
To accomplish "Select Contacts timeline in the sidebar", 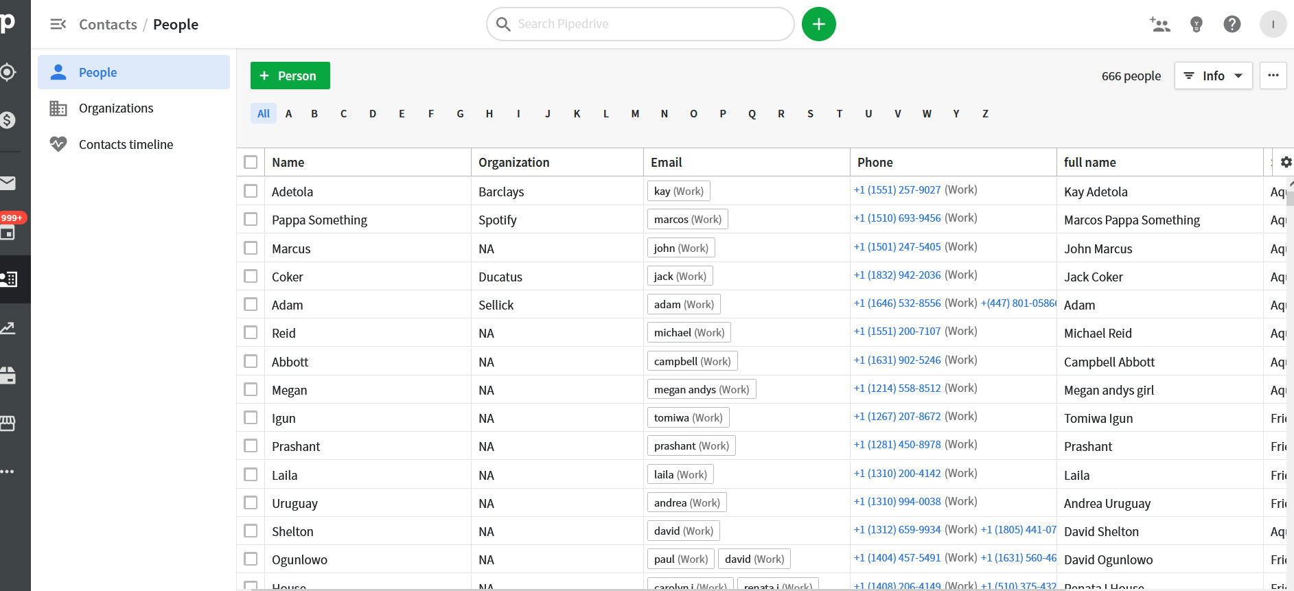I will click(134, 145).
